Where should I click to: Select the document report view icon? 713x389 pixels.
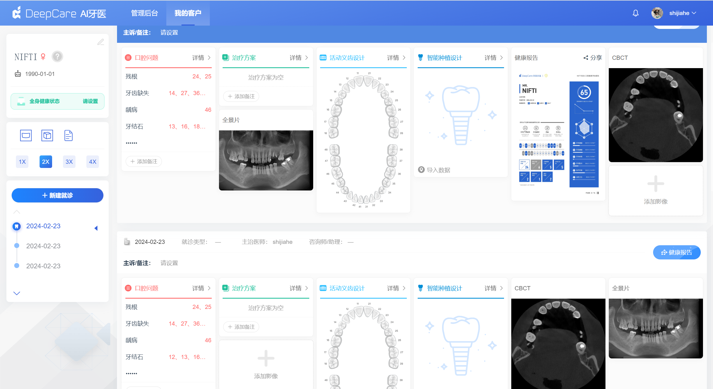click(x=69, y=136)
